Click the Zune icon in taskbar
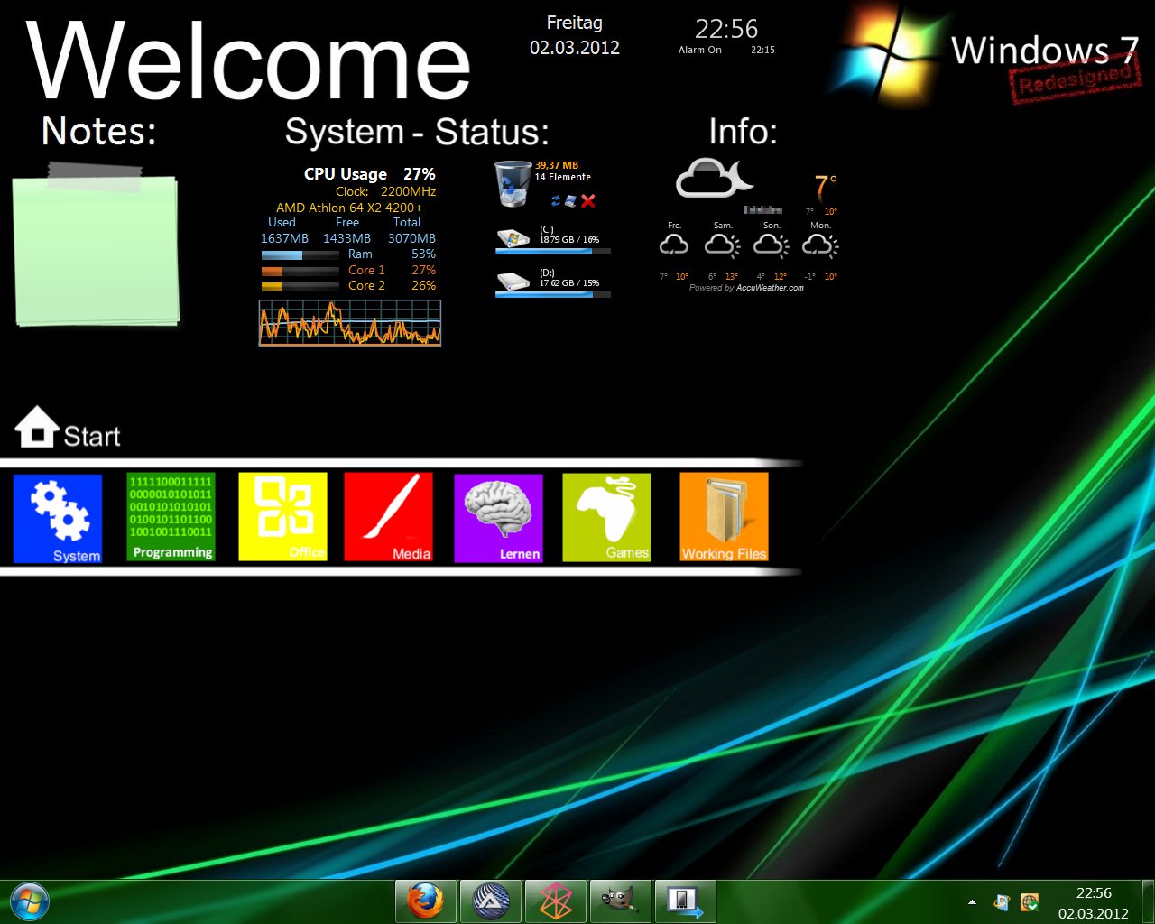The width and height of the screenshot is (1155, 924). coord(556,901)
